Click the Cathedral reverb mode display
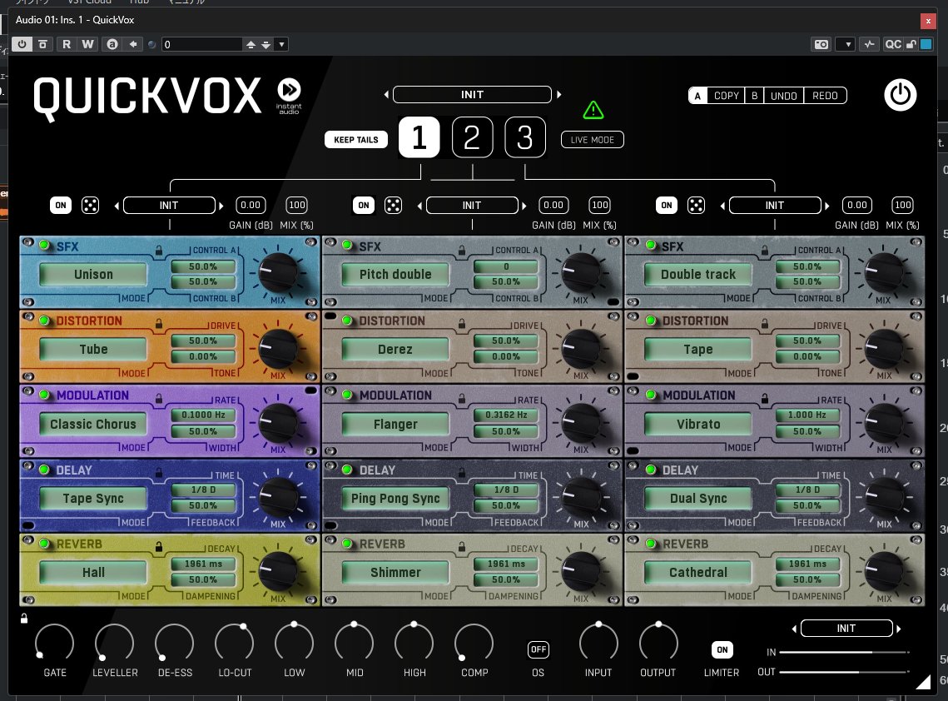Viewport: 948px width, 701px height. (698, 572)
